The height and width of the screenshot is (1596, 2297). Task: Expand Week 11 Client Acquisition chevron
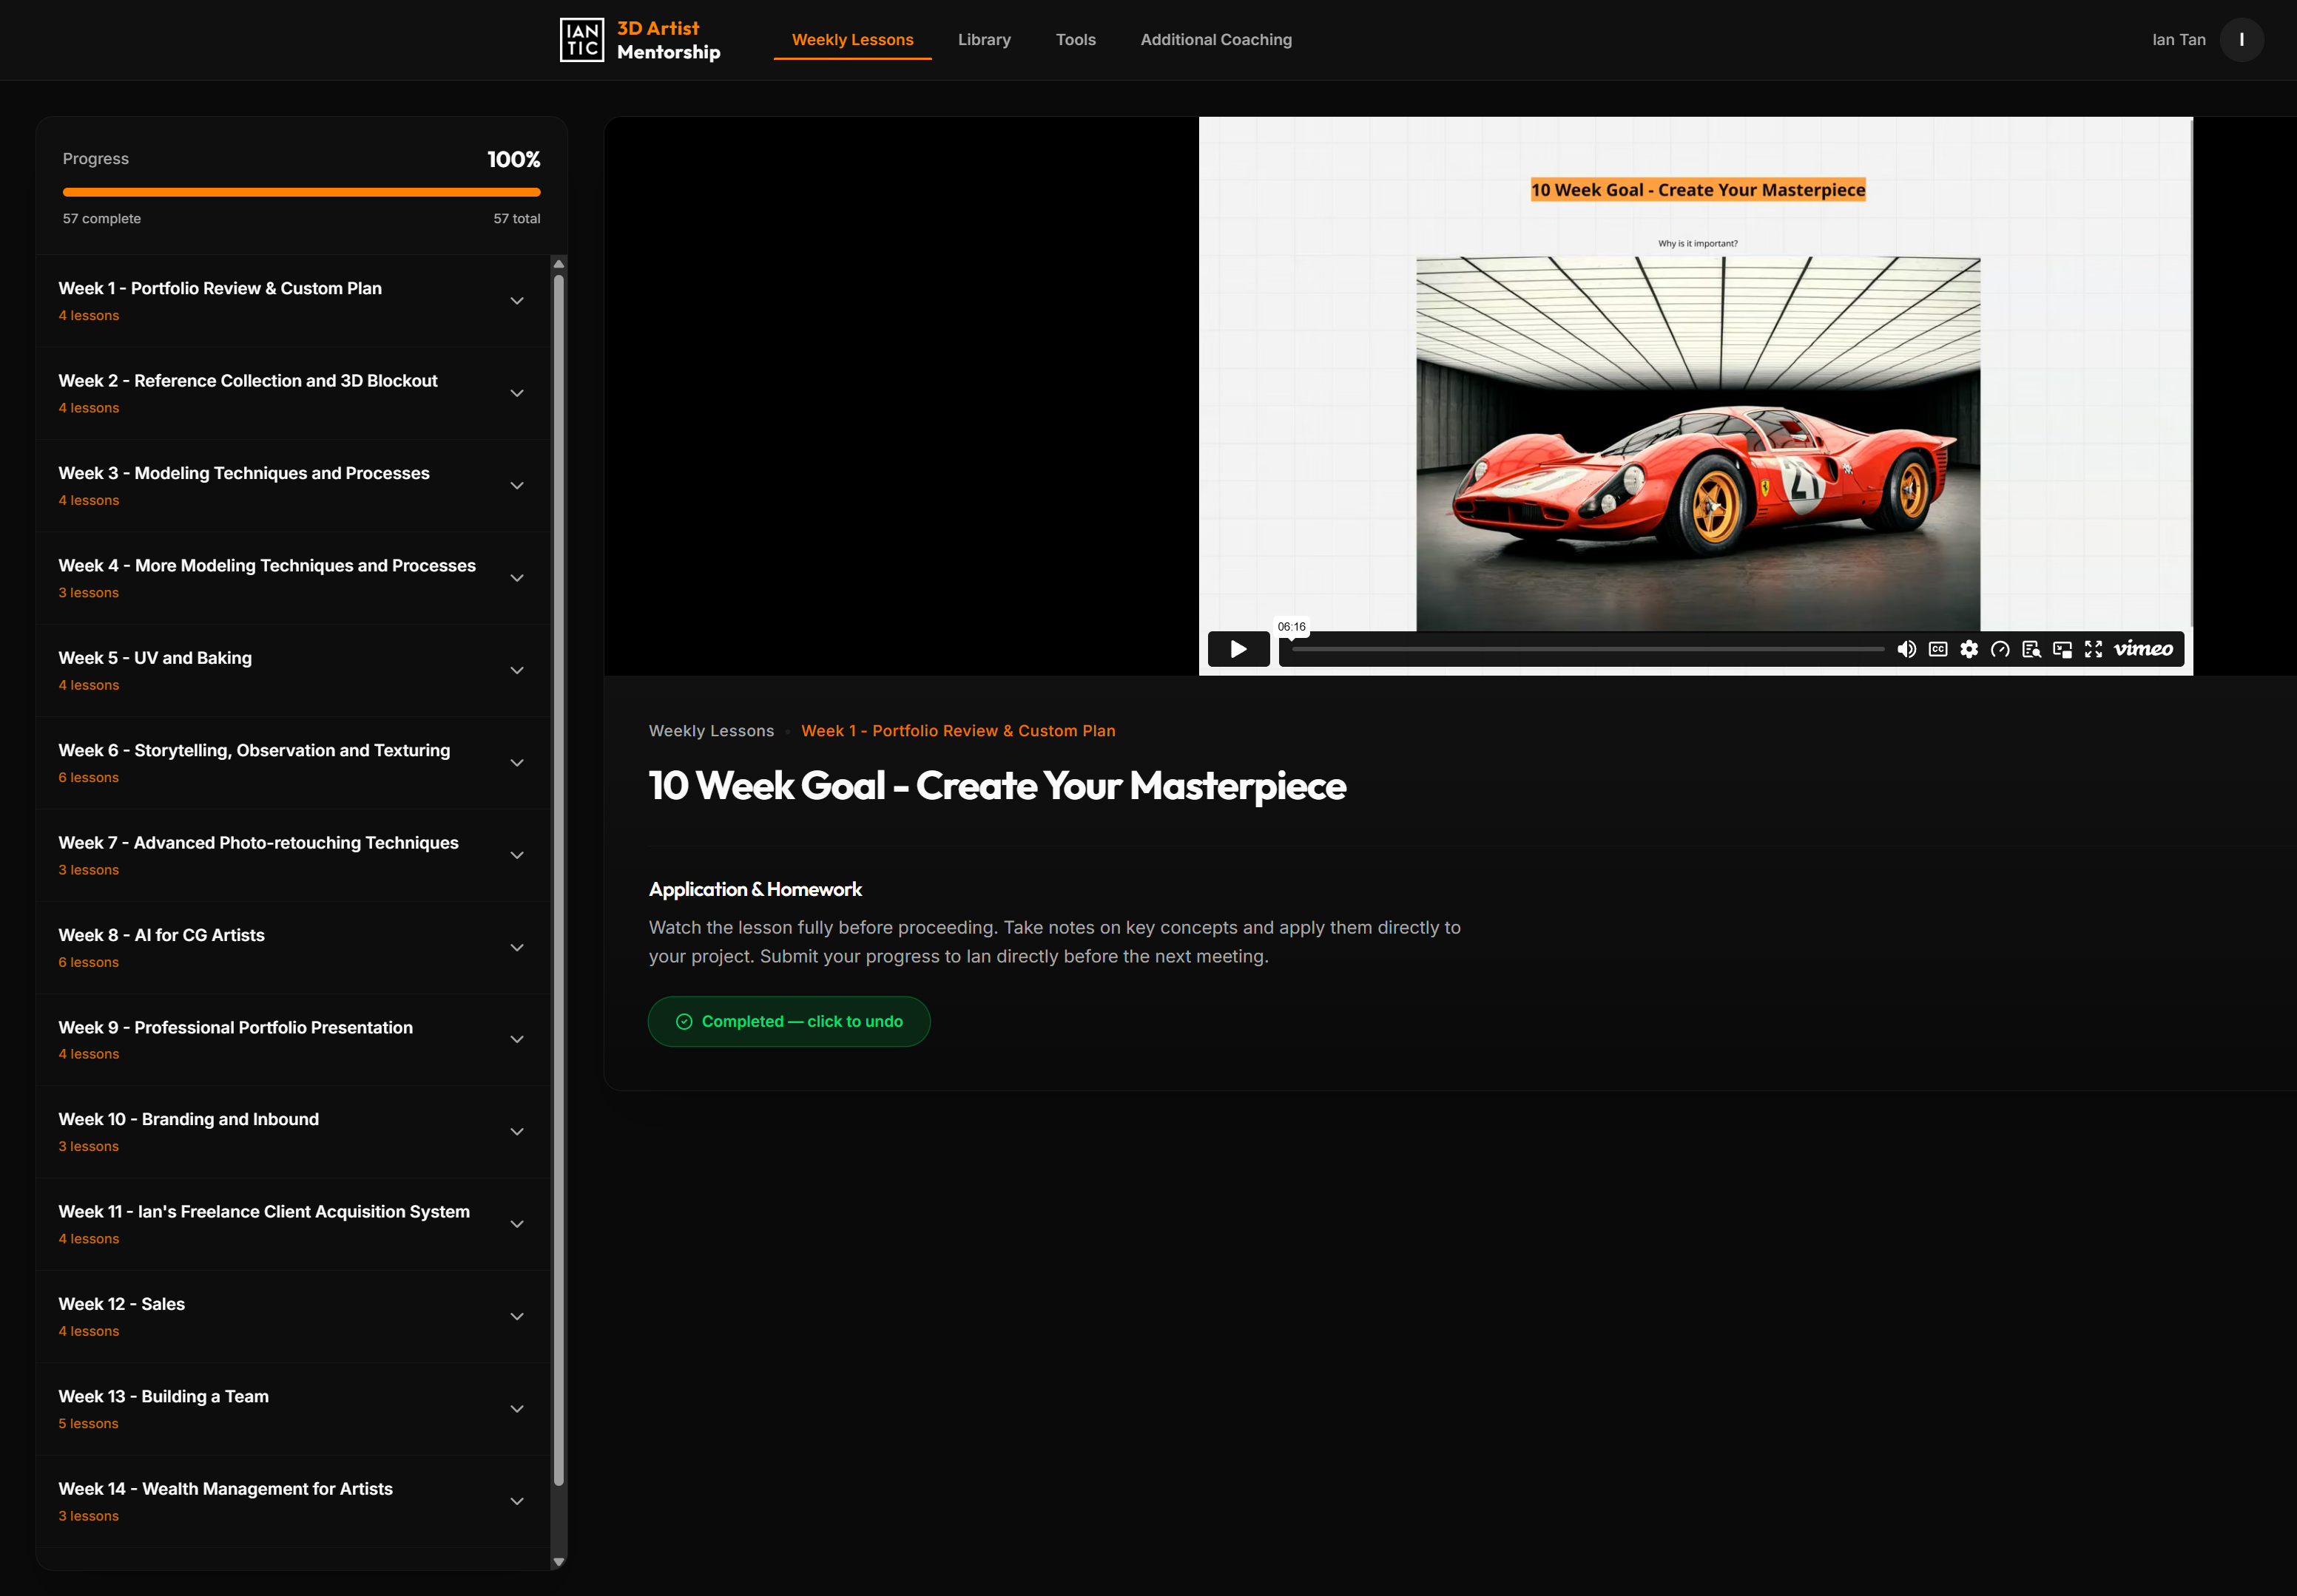click(517, 1224)
